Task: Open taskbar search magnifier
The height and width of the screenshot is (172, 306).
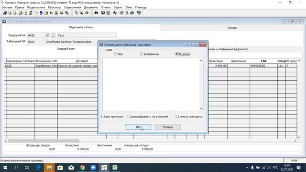Action: [16, 168]
